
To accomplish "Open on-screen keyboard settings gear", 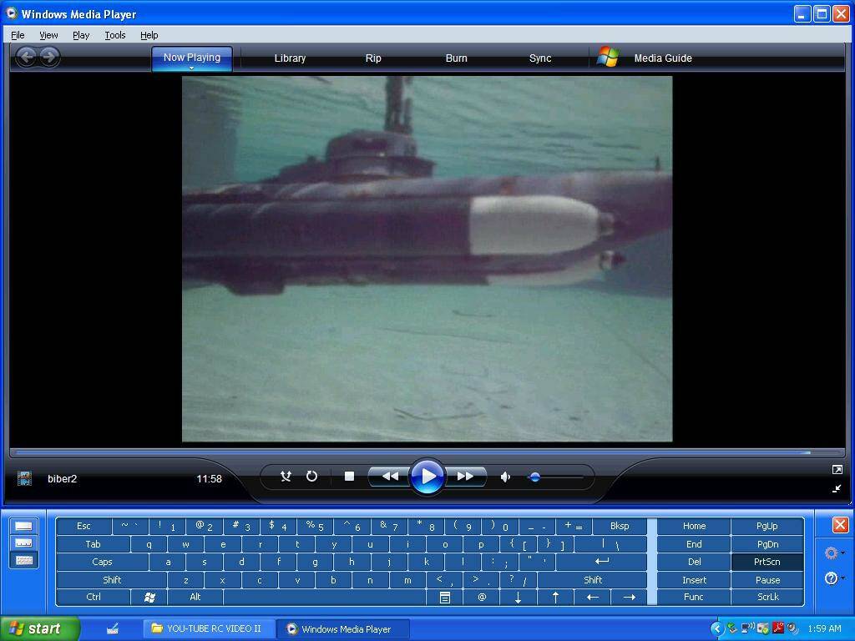I will click(832, 553).
